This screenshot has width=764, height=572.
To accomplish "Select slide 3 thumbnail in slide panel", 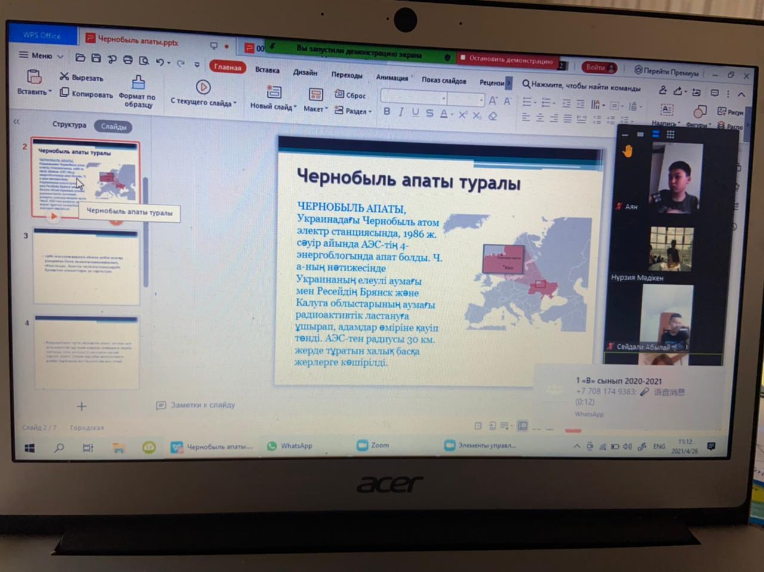I will pos(87,267).
